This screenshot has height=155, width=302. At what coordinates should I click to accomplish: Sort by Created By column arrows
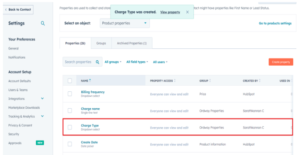pyautogui.click(x=259, y=81)
